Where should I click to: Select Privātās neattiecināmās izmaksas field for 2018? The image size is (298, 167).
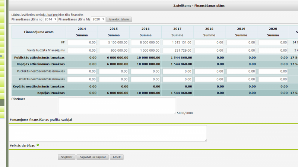(x=209, y=79)
